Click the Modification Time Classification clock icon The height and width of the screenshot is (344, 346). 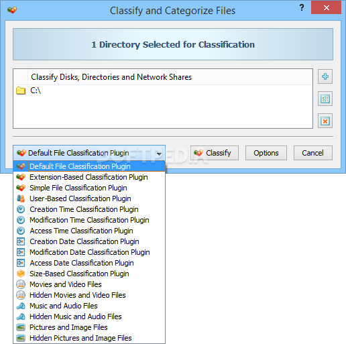21,220
